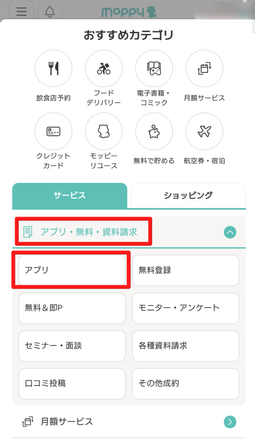Image resolution: width=255 pixels, height=441 pixels.
Task: Switch to the ショッピング tab
Action: [x=187, y=196]
